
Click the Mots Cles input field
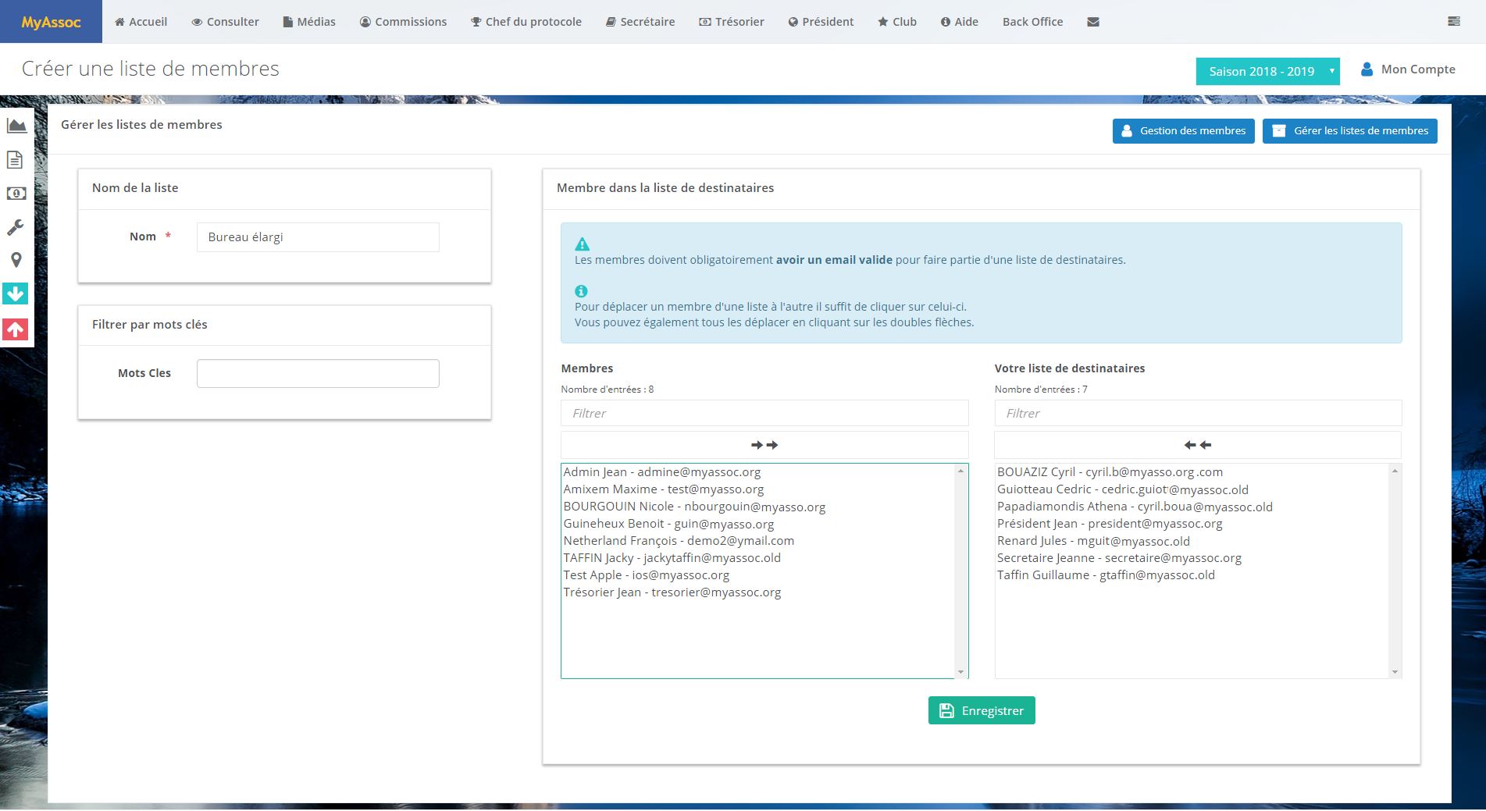tap(318, 373)
